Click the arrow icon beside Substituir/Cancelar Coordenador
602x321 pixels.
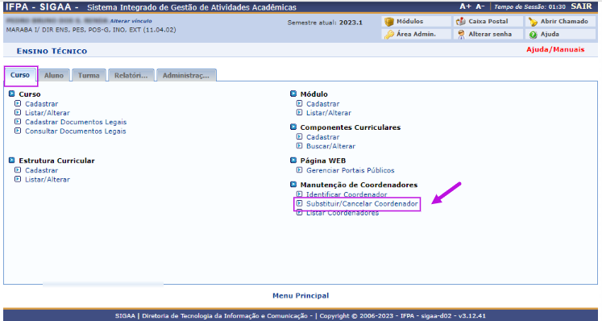pos(300,203)
